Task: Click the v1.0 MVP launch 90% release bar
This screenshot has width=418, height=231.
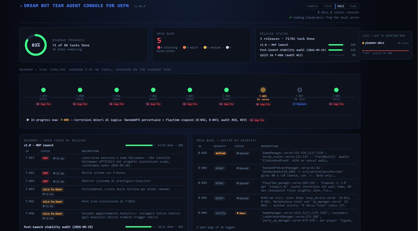Action: coord(336,45)
